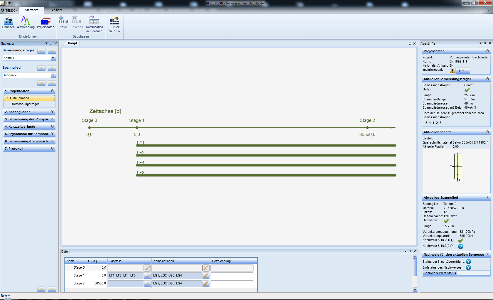Open Navigator panel options dropdown arrow
493x300 pixels.
(x=46, y=43)
